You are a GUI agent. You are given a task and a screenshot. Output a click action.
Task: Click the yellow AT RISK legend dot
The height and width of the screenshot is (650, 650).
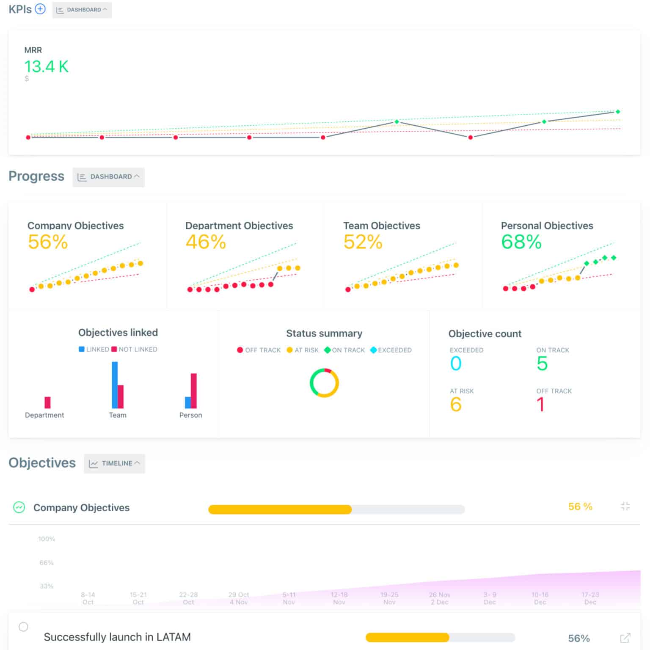pyautogui.click(x=289, y=350)
